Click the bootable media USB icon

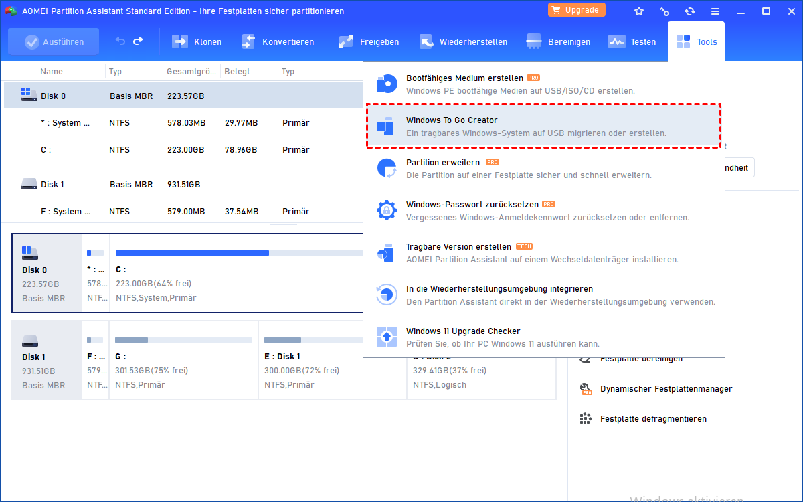(387, 84)
